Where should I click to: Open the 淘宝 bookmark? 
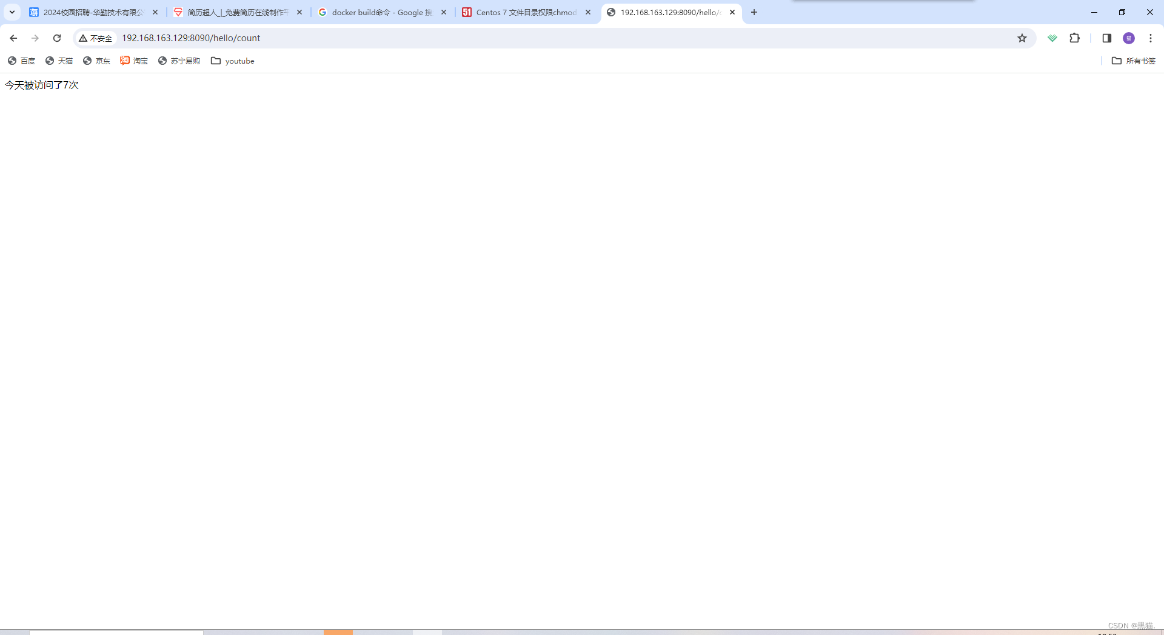click(x=134, y=61)
